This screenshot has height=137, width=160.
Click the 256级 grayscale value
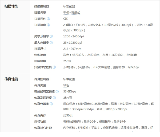(x=67, y=61)
